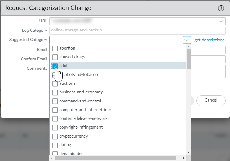Click the category list horizontal scrollbar thumb
The height and width of the screenshot is (161, 230).
click(115, 158)
